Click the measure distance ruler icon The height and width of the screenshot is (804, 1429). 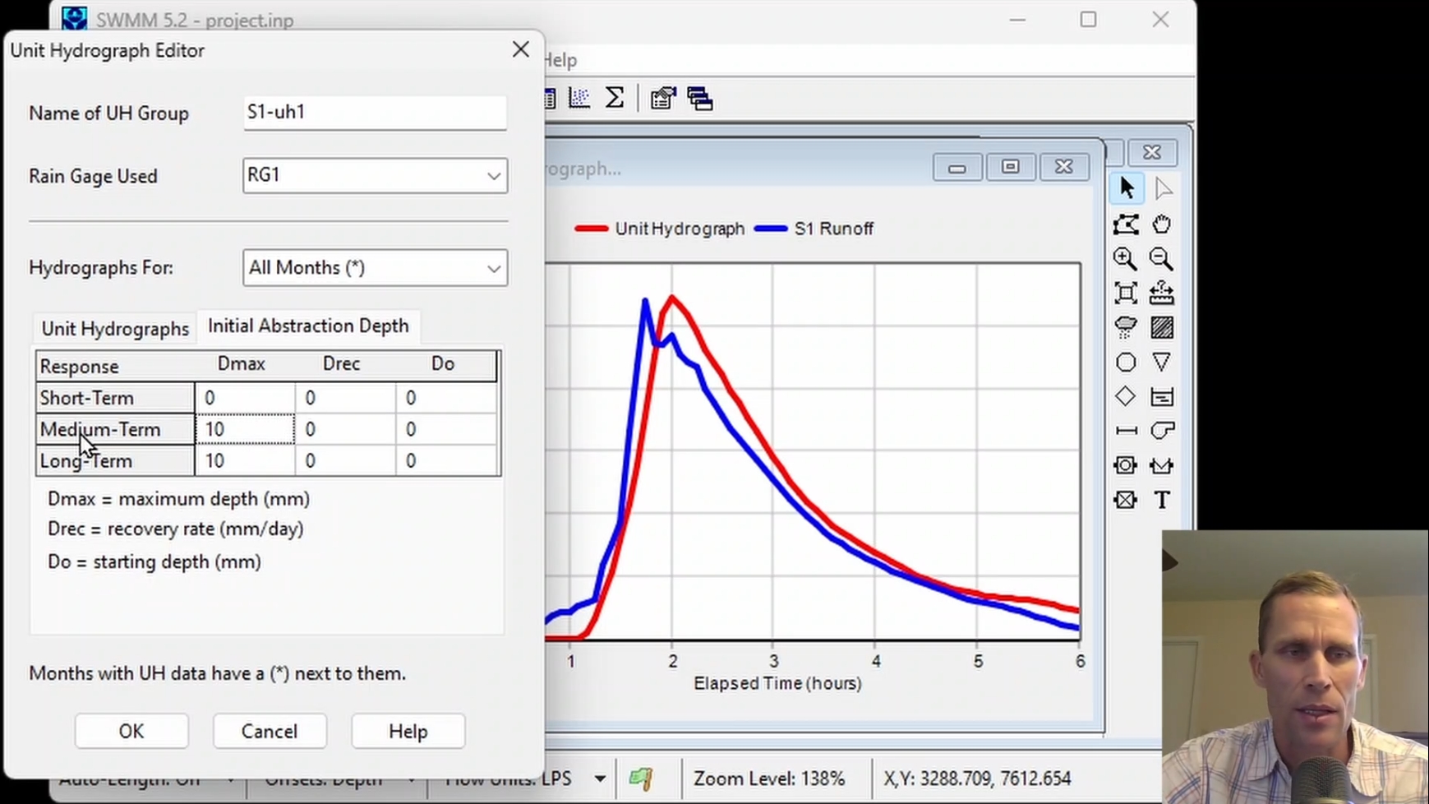click(1162, 293)
